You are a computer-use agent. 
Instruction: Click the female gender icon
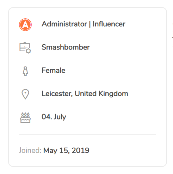25,71
